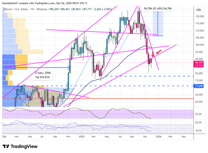This screenshot has width=208, height=153.
Task: Click the 2025 label on time axis
Action: click(x=82, y=136)
